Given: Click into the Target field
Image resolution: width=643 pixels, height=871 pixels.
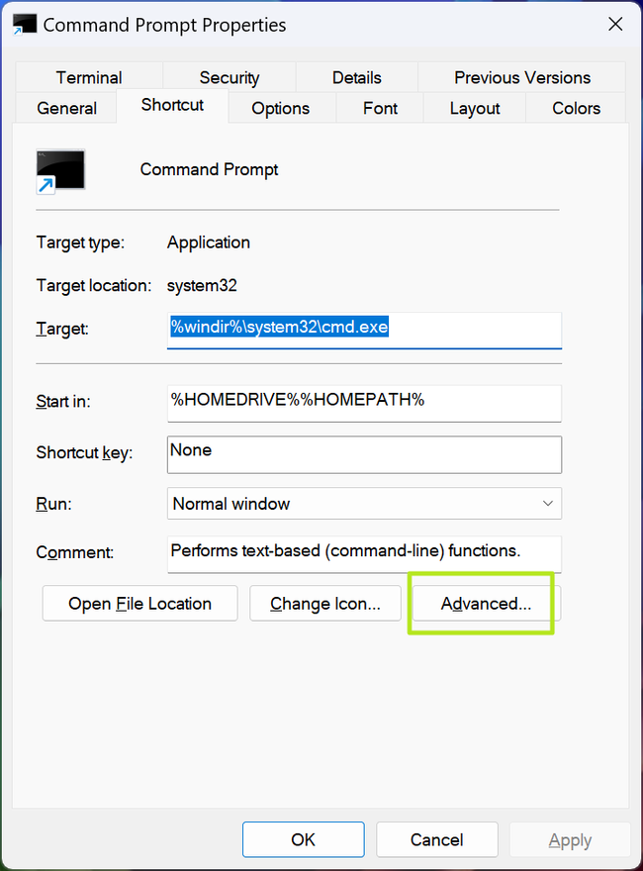Looking at the screenshot, I should [364, 331].
